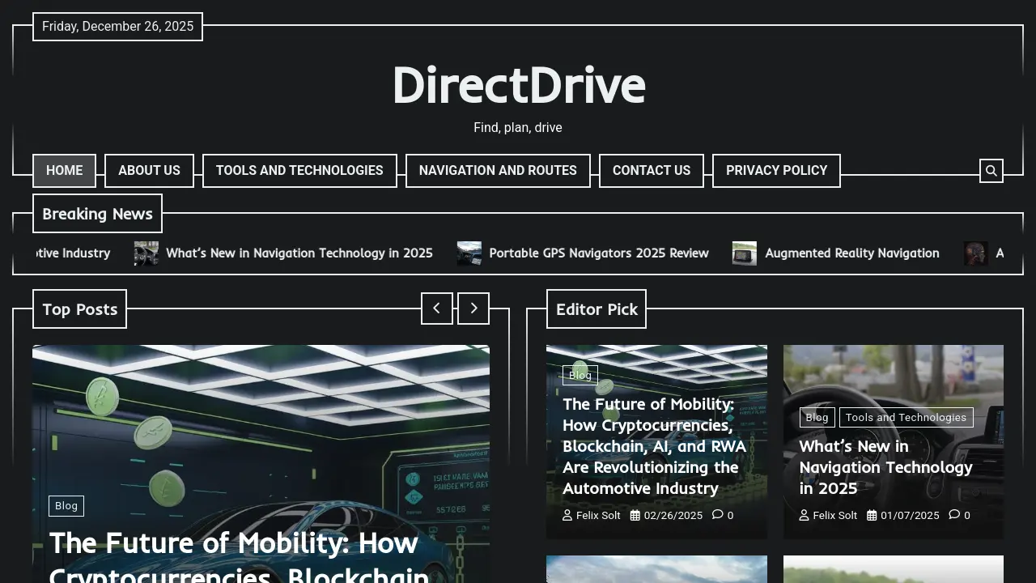1036x583 pixels.
Task: Click author icon beside Felix Solt on Mobility card
Action: pyautogui.click(x=567, y=515)
